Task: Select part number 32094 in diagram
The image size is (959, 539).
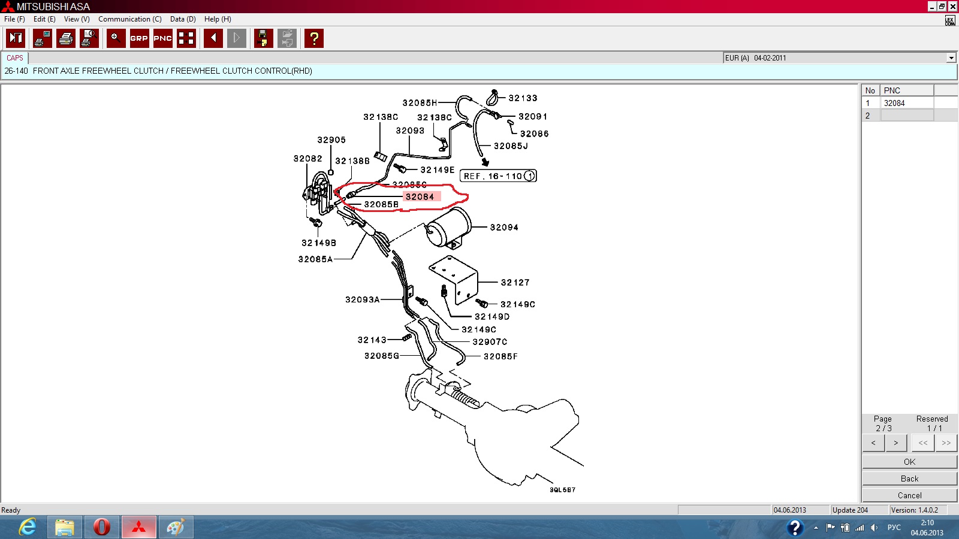Action: 504,228
